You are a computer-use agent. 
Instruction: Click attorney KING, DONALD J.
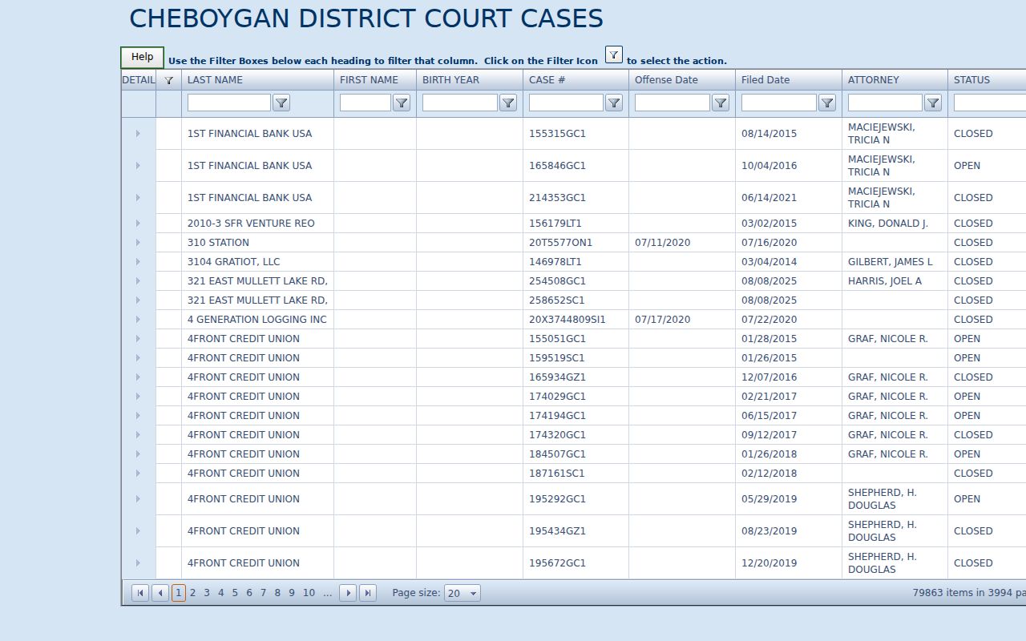click(888, 224)
